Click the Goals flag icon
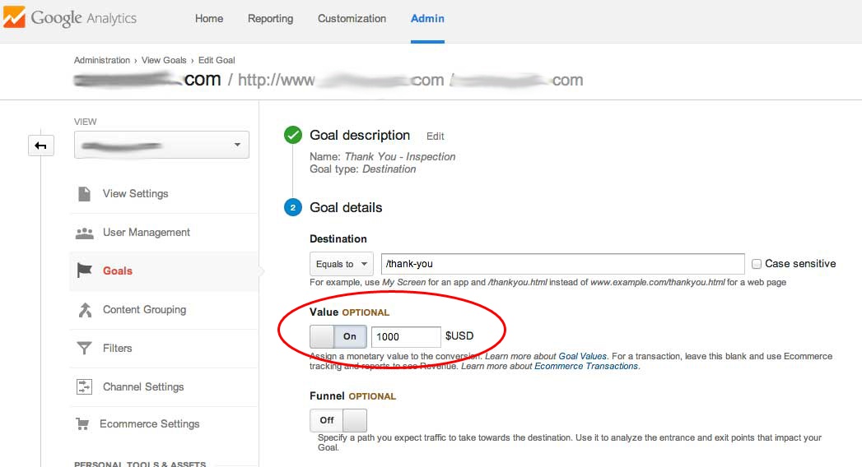The height and width of the screenshot is (467, 862). tap(84, 270)
